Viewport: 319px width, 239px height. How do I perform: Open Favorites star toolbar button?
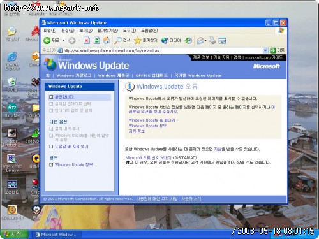coord(145,40)
